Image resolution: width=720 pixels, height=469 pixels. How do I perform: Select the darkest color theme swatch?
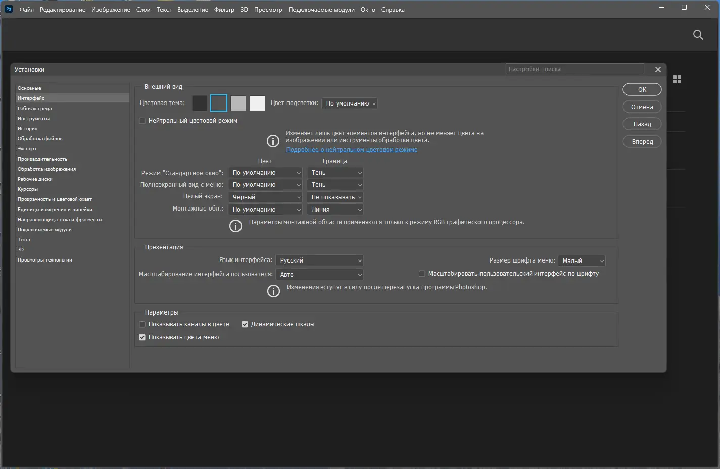(x=200, y=103)
